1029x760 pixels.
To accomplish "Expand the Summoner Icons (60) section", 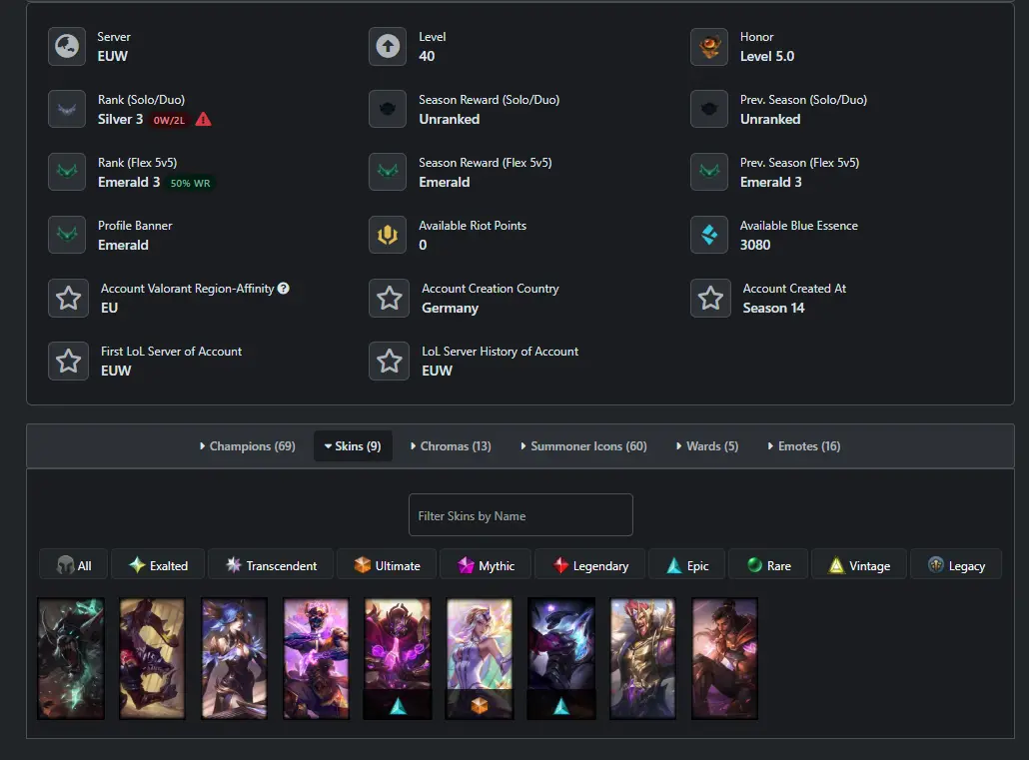I will click(584, 446).
